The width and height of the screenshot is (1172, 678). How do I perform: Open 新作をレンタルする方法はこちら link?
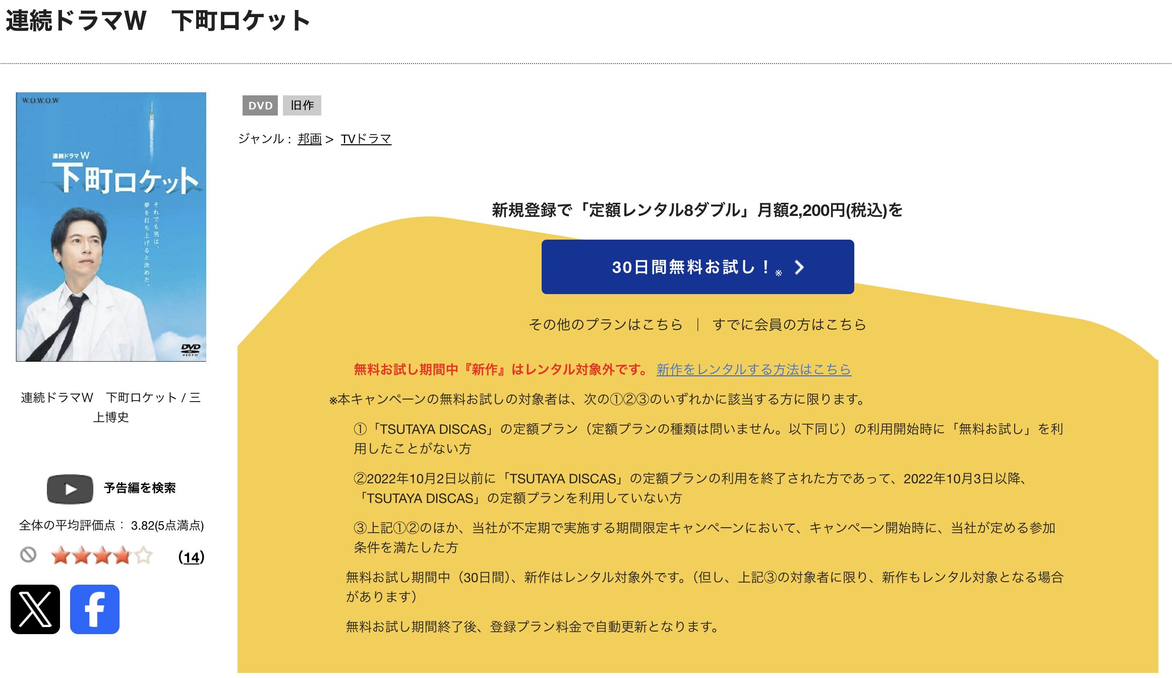[x=753, y=369]
